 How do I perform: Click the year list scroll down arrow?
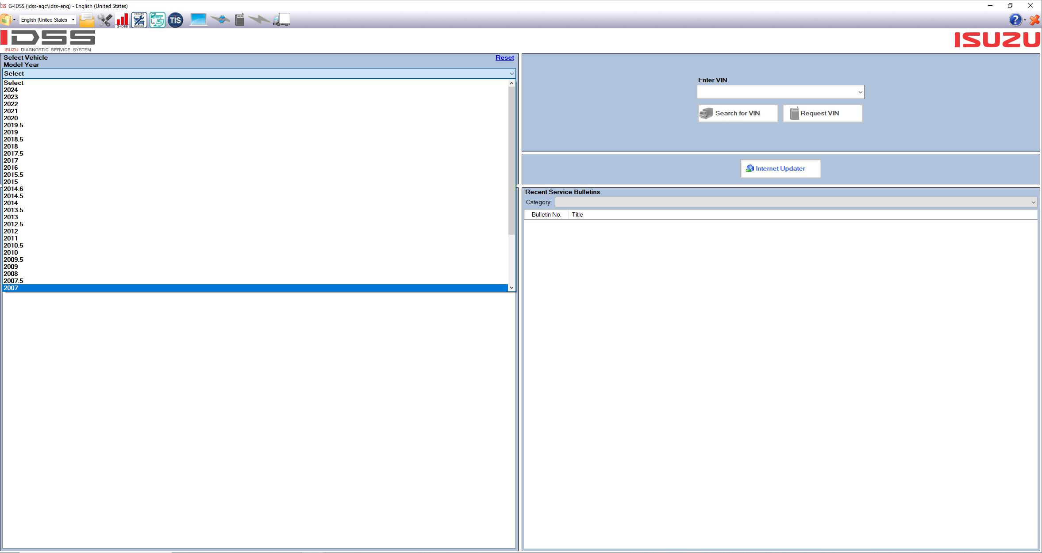[x=511, y=288]
